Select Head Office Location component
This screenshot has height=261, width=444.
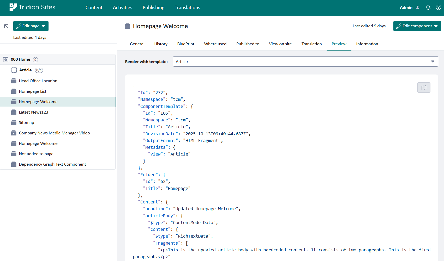38,81
